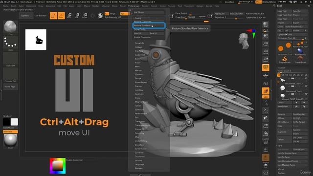This screenshot has height=176, width=313.
Task: Open the material sphere picker
Action: [10, 140]
